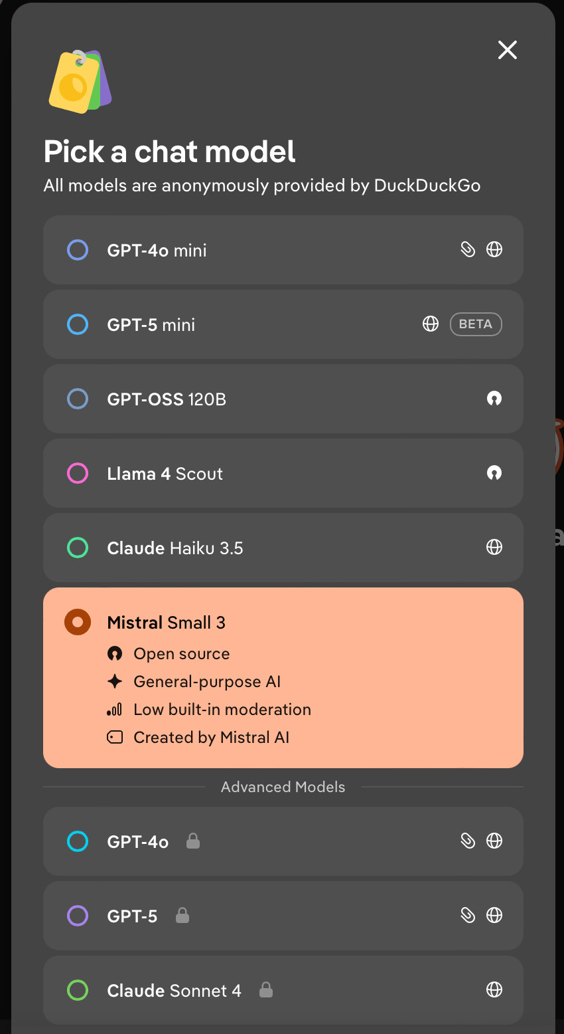Click the paperclip icon on the GPT-5 row
Viewport: 564px width, 1034px height.
(x=468, y=916)
